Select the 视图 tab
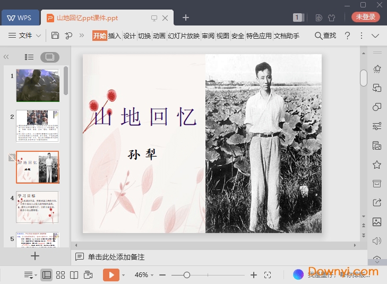Screen dimensions: 387x284 click(x=223, y=36)
